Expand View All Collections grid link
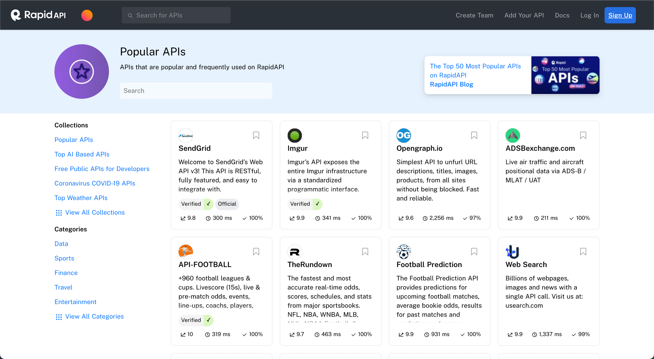The height and width of the screenshot is (359, 654). 90,212
